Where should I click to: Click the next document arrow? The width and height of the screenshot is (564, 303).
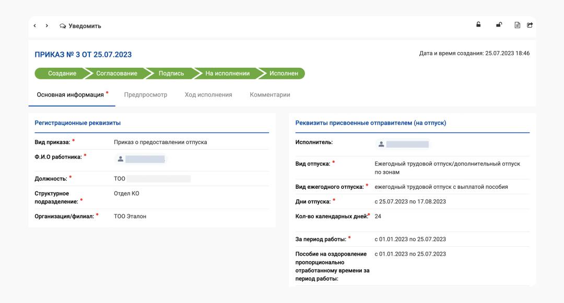coord(47,26)
